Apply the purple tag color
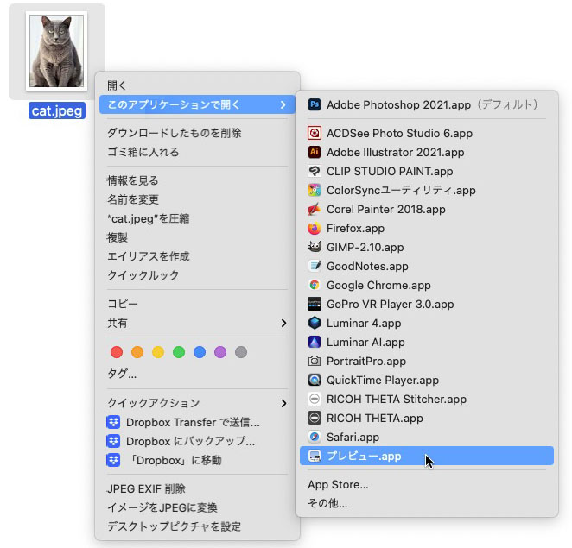The image size is (572, 548). point(220,352)
